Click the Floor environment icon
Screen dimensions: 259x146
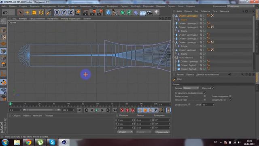point(143,13)
